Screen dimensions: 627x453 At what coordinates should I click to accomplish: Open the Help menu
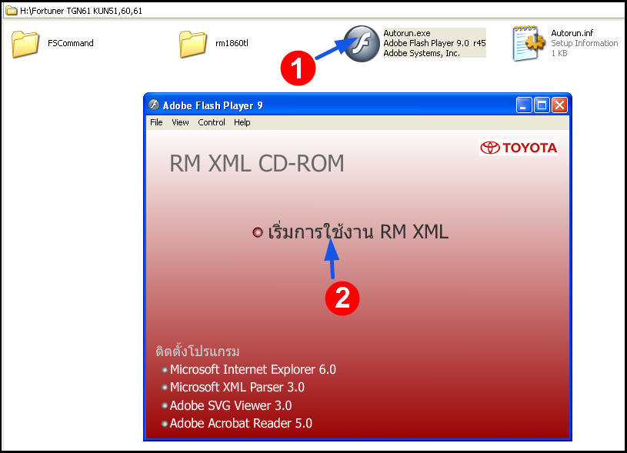click(x=242, y=122)
